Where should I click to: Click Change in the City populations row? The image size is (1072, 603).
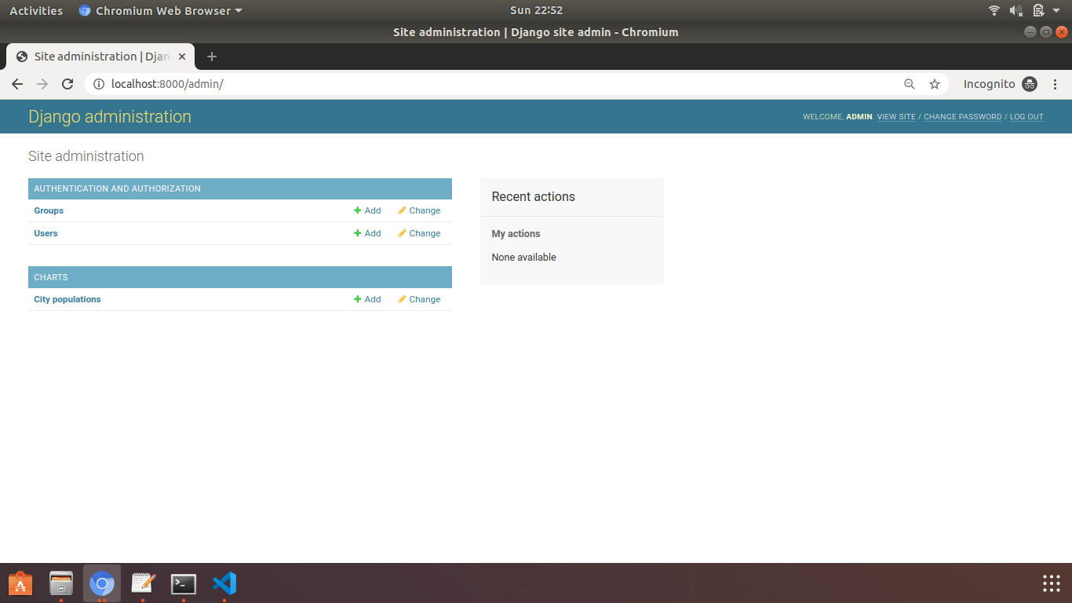point(419,299)
